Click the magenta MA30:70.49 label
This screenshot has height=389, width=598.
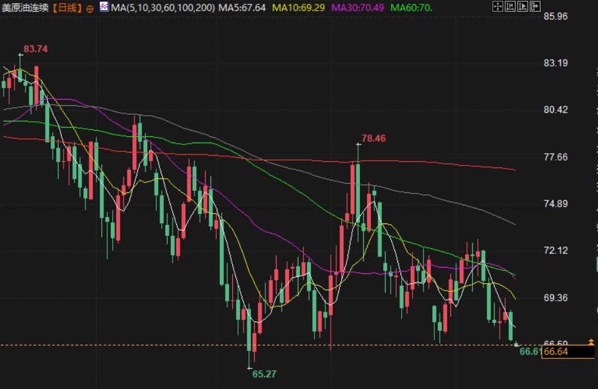[358, 7]
